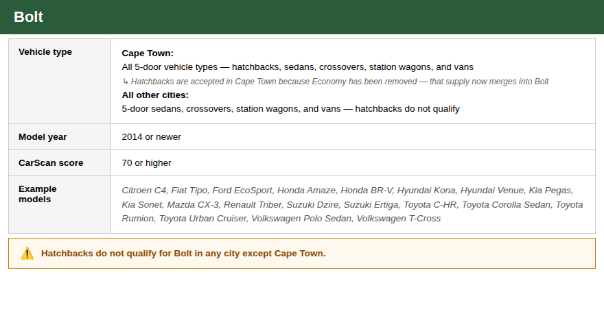
Task: Click the Bolt header title
Action: [29, 17]
